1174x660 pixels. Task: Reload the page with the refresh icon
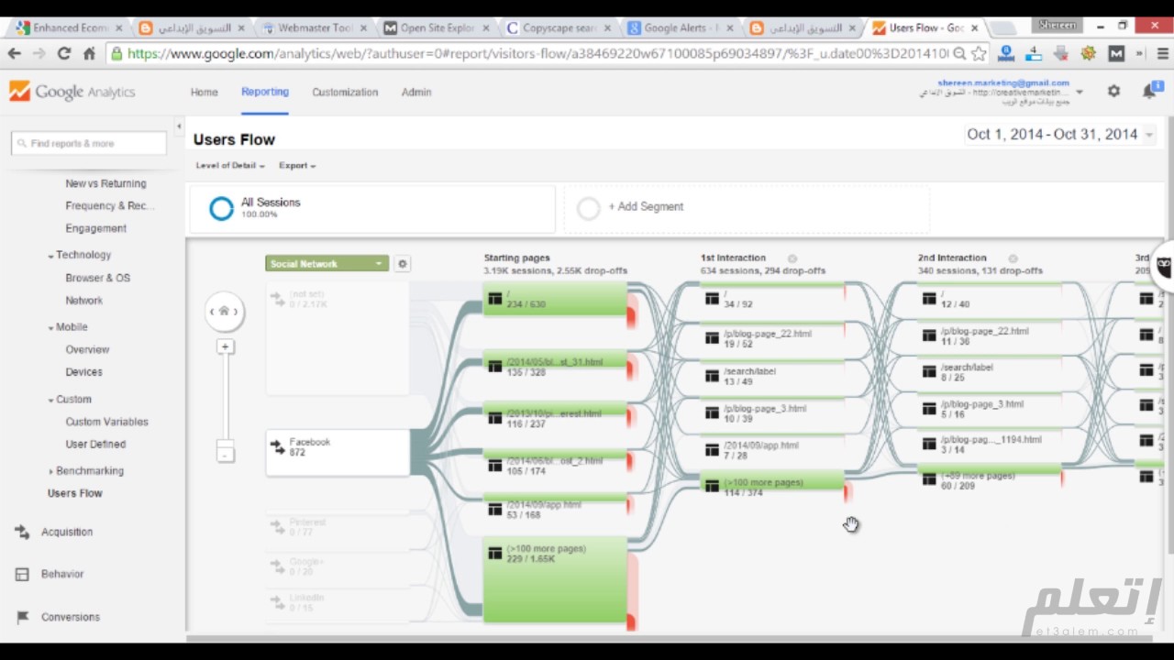(x=63, y=54)
